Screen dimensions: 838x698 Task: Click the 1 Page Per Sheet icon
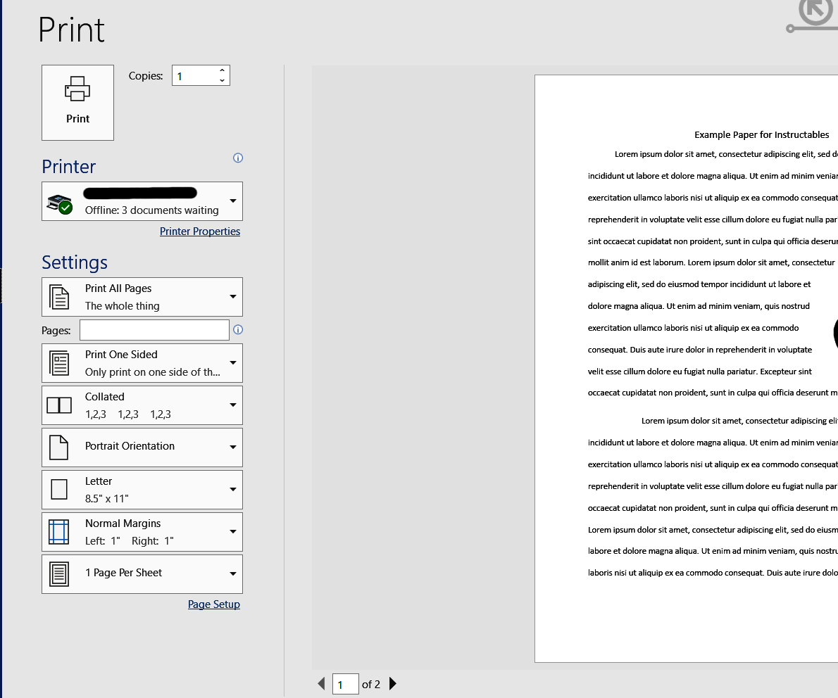(x=58, y=574)
